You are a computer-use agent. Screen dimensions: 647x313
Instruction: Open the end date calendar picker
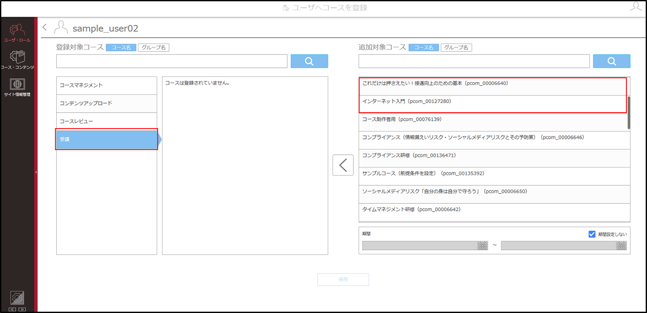(621, 245)
